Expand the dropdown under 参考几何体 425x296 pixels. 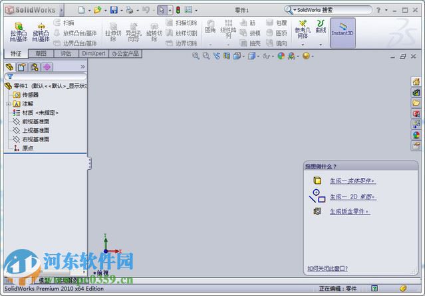303,44
